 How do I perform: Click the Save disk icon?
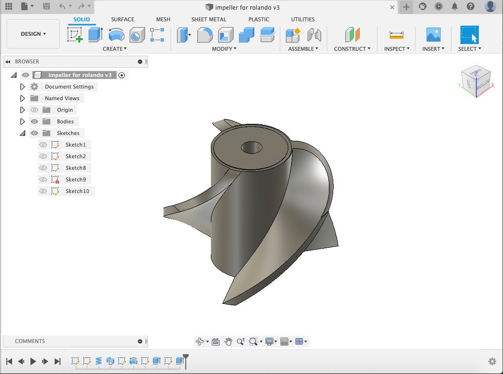tap(46, 6)
